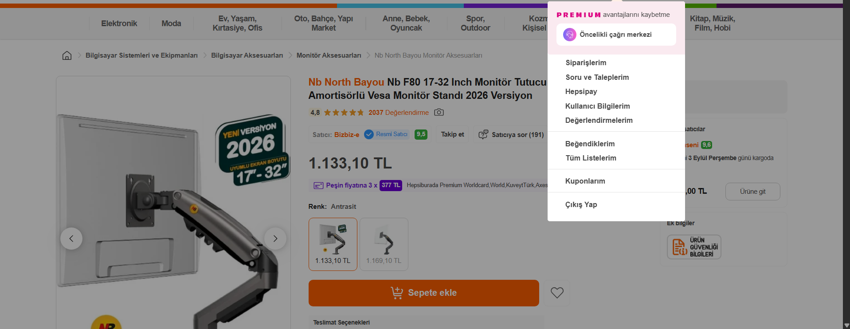850x329 pixels.
Task: Log out with Çıkış Yap
Action: [581, 204]
